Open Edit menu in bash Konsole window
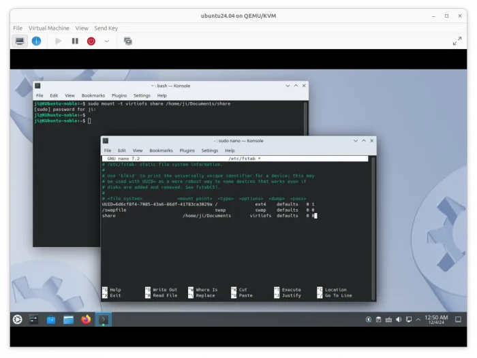 coord(54,95)
